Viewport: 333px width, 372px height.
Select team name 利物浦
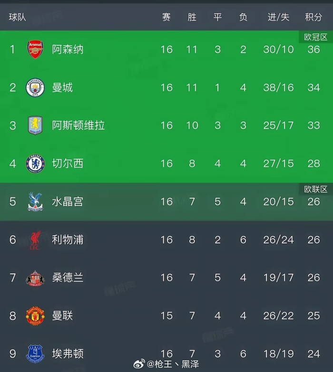click(x=68, y=240)
